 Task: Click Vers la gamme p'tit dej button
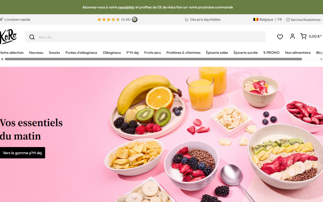[x=22, y=153]
